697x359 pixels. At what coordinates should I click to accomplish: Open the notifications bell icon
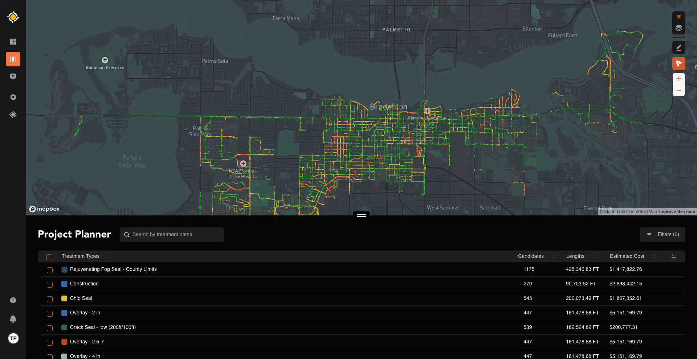13,319
